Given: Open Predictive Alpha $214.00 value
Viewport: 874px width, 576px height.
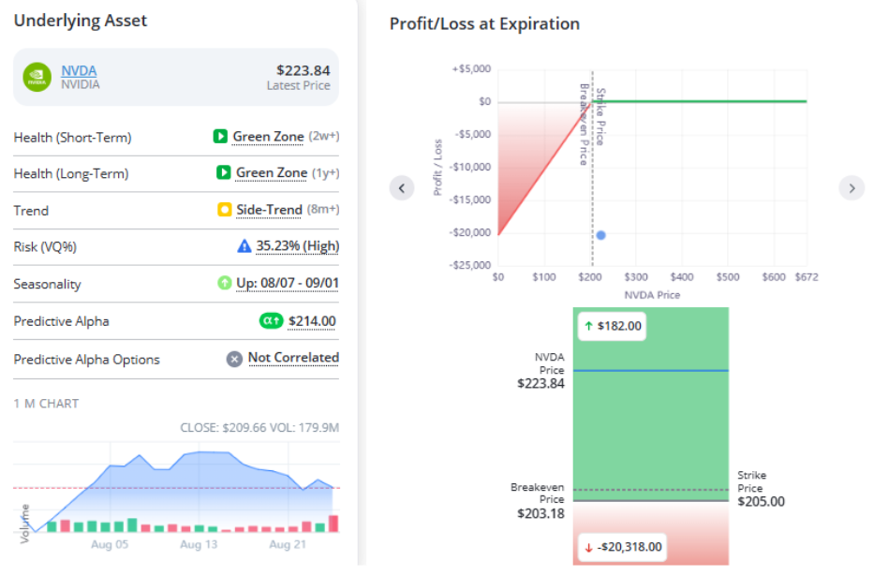Looking at the screenshot, I should 312,321.
